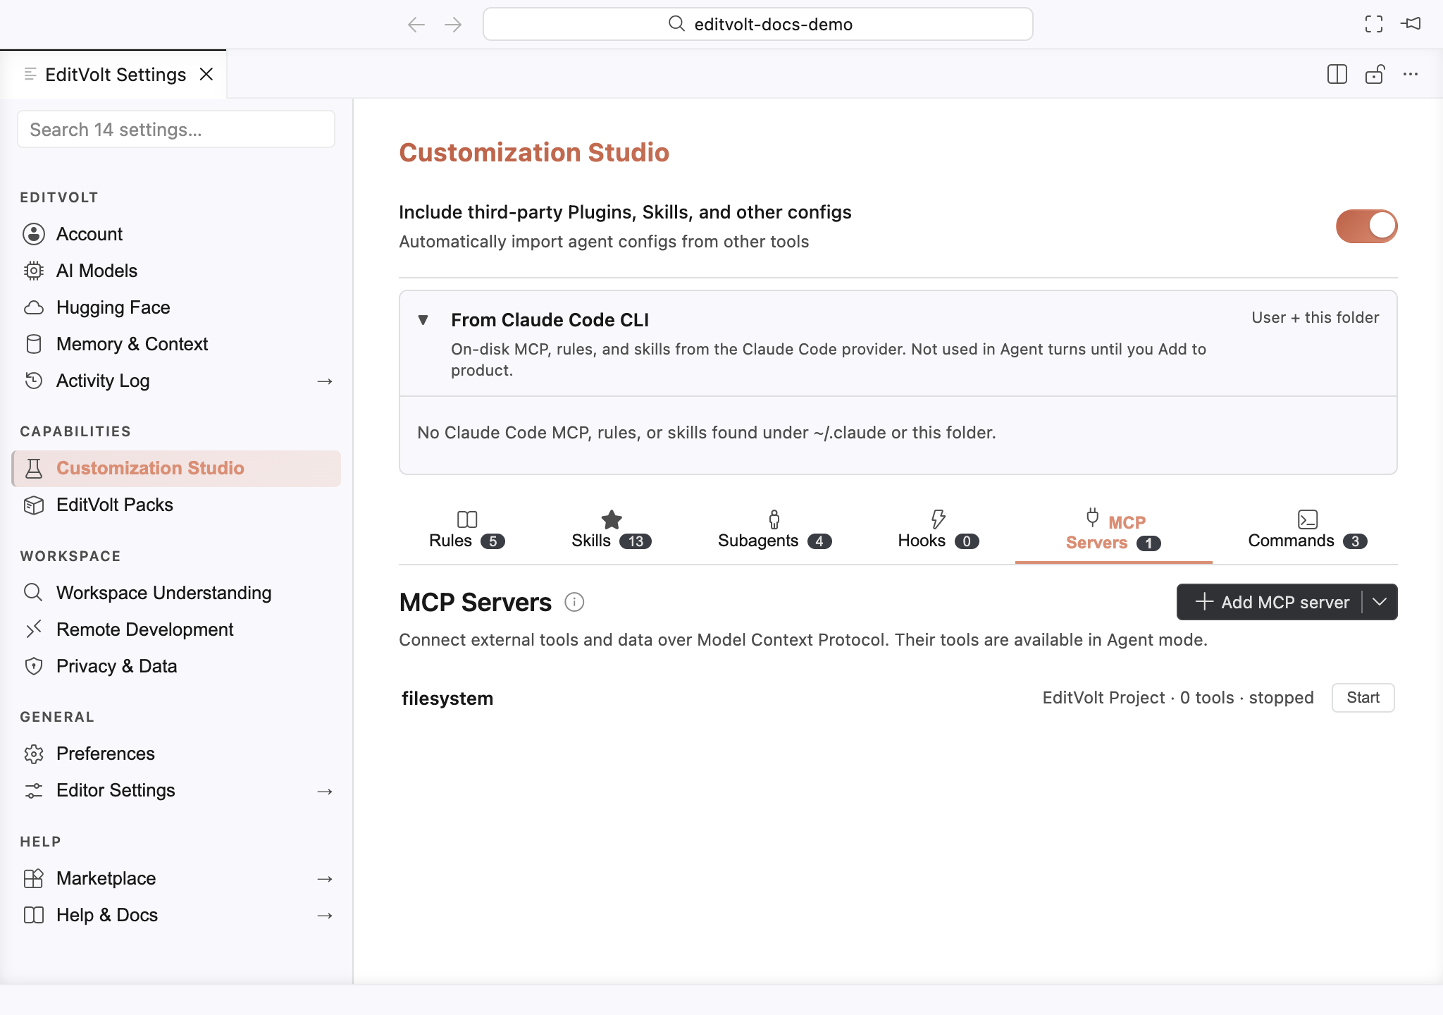Click the Activity Log history icon
The image size is (1443, 1015).
point(34,381)
